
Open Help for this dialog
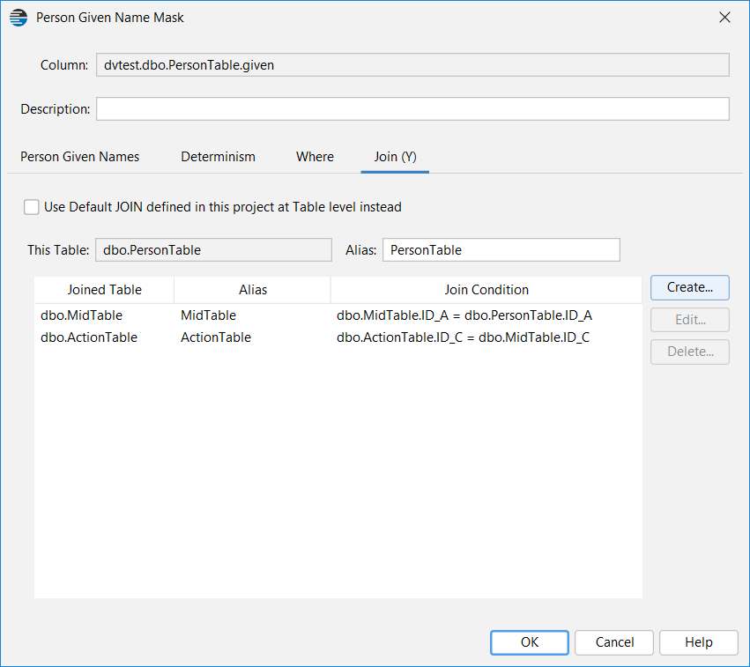pyautogui.click(x=698, y=642)
